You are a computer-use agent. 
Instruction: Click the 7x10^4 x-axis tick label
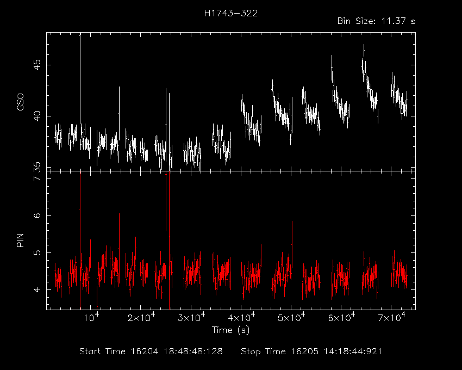[391, 317]
